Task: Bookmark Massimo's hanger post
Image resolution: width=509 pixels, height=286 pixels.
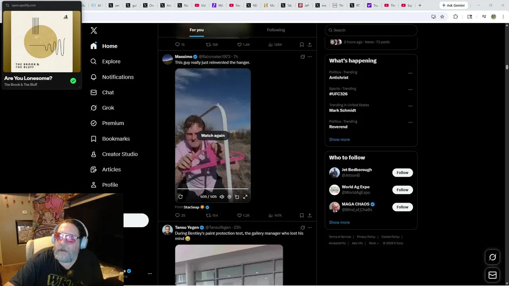Action: [x=302, y=215]
